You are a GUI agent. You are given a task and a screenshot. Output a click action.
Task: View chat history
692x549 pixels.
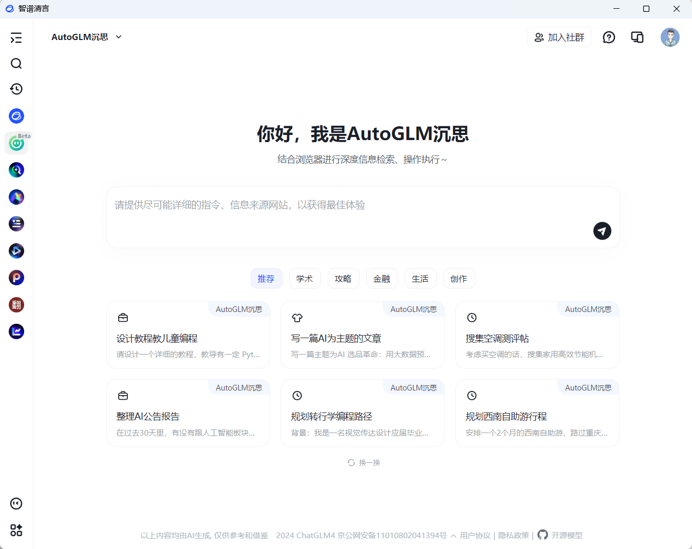tap(16, 89)
